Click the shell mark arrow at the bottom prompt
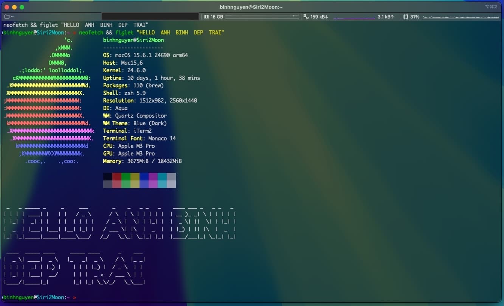The height and width of the screenshot is (306, 504). pos(2,297)
